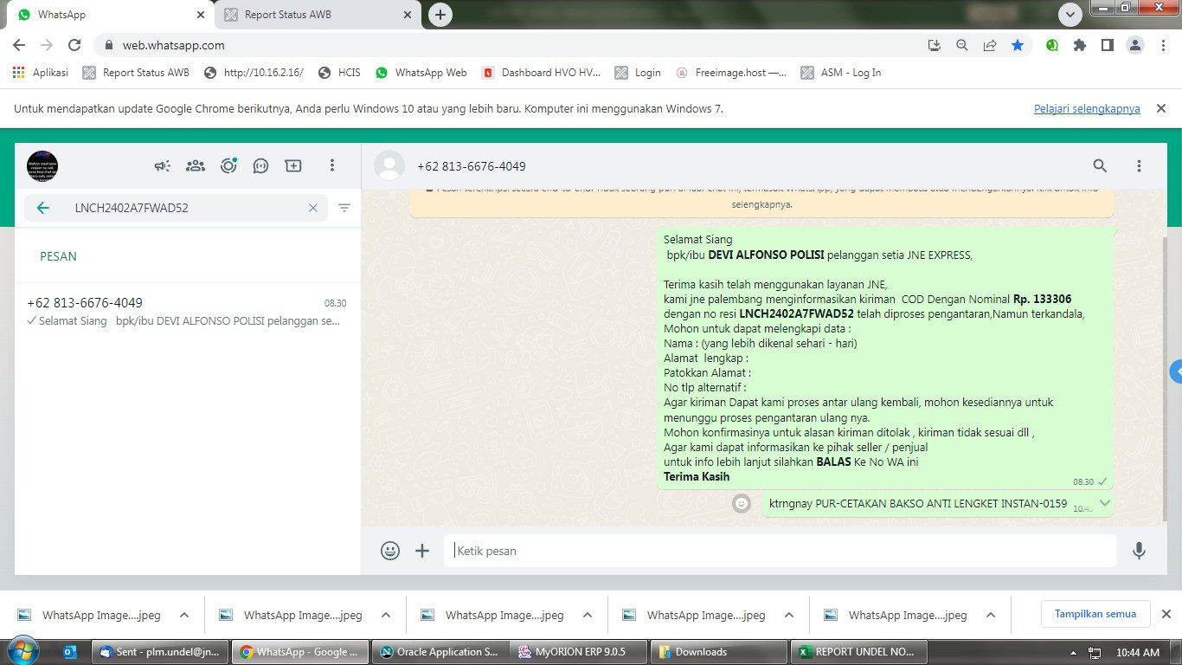Open Freeimage.host bookmark
This screenshot has height=665, width=1182.
click(x=731, y=73)
